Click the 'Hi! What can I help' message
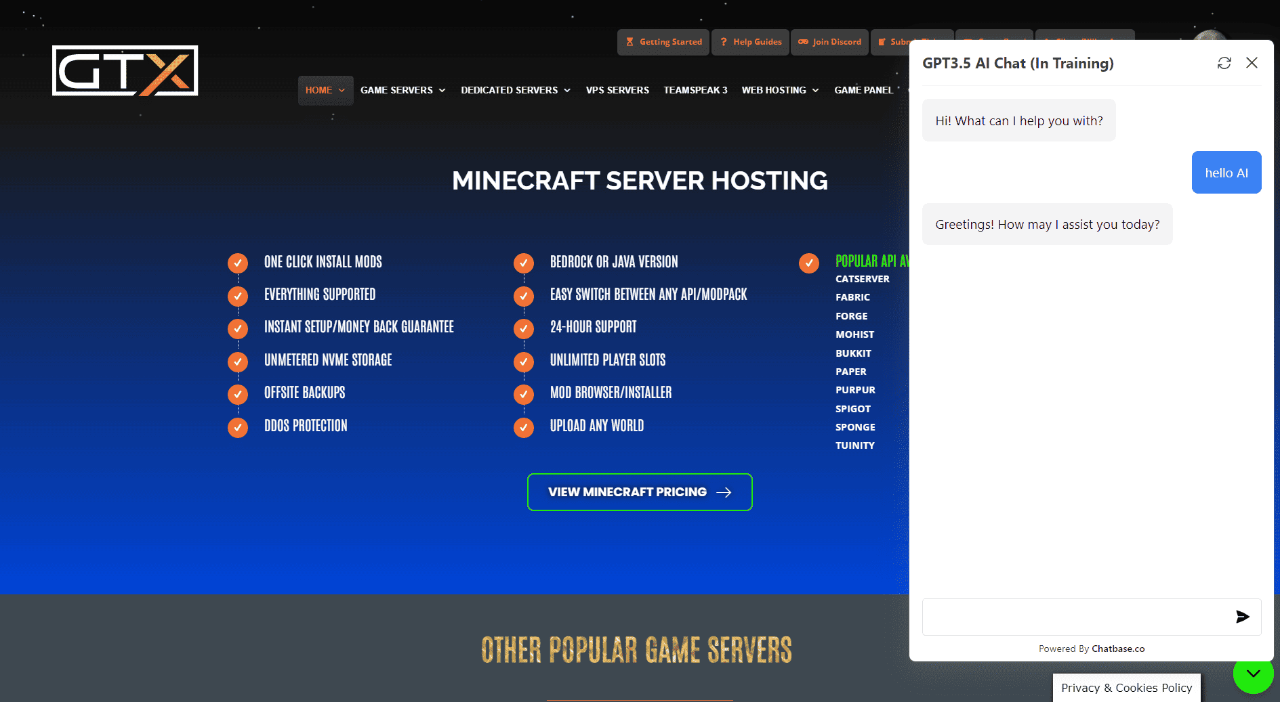 click(x=1019, y=120)
